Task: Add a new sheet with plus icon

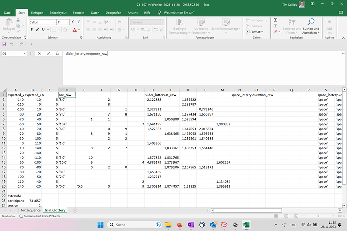Action: (x=75, y=210)
